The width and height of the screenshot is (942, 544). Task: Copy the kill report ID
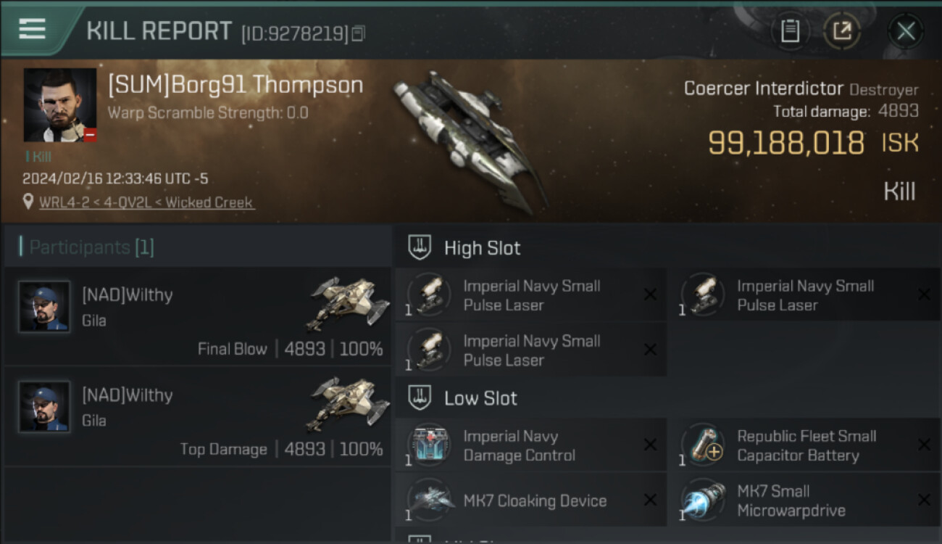pyautogui.click(x=359, y=33)
